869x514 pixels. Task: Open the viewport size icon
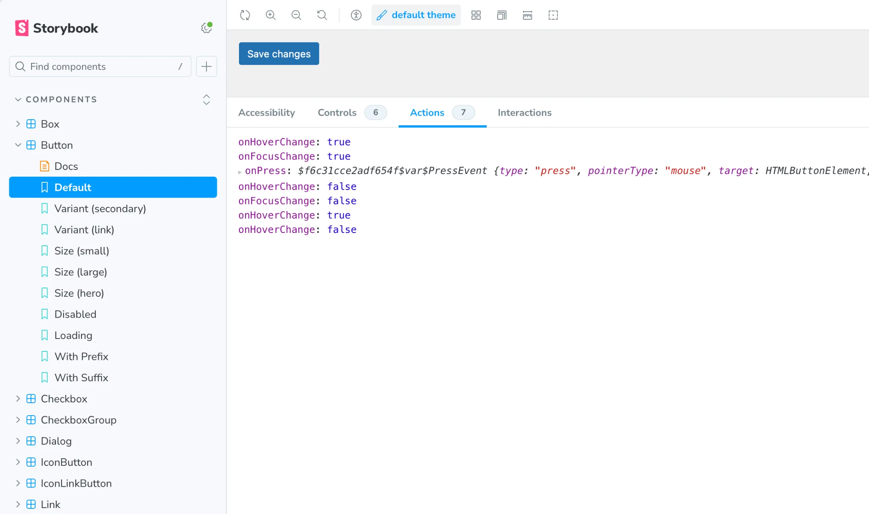click(502, 15)
